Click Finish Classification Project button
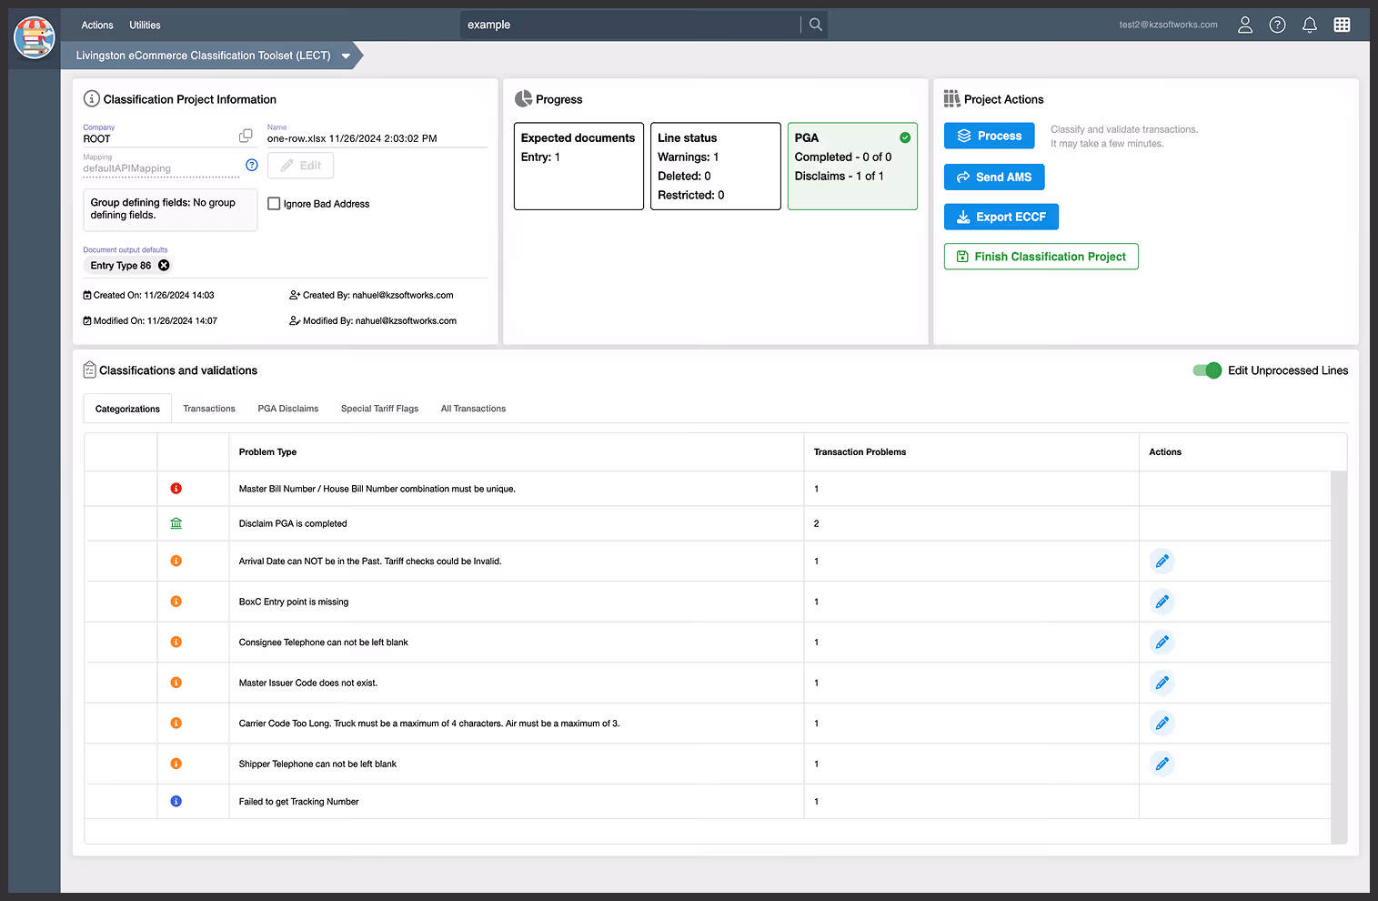The width and height of the screenshot is (1378, 901). pyautogui.click(x=1041, y=257)
